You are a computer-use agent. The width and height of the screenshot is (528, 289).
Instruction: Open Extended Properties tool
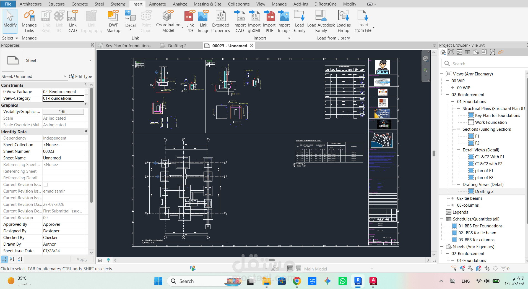tap(220, 22)
